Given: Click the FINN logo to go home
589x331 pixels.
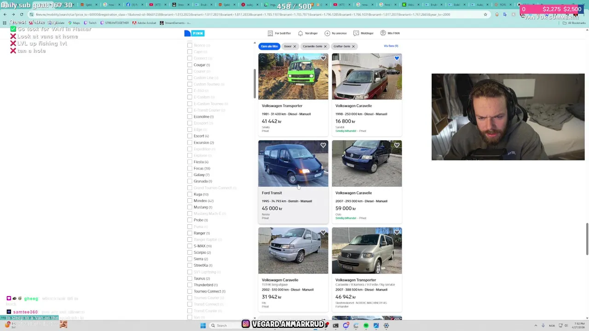Looking at the screenshot, I should click(194, 33).
